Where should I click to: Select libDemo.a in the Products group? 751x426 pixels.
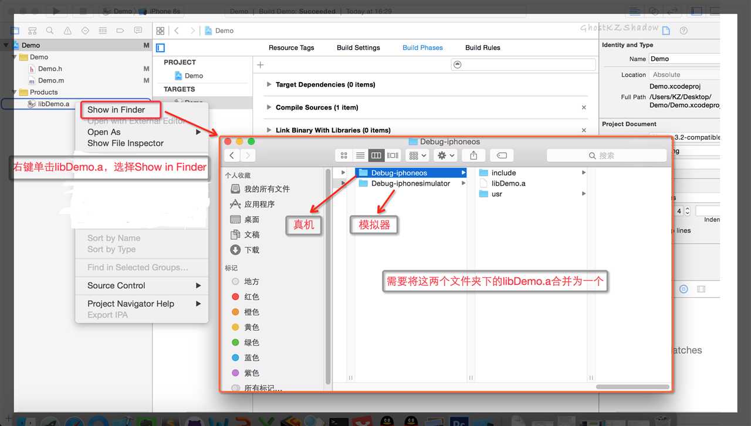coord(53,104)
